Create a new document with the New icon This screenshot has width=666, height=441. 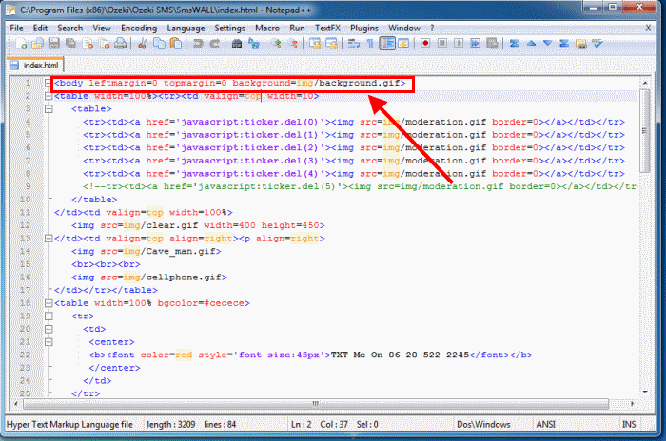(x=20, y=44)
